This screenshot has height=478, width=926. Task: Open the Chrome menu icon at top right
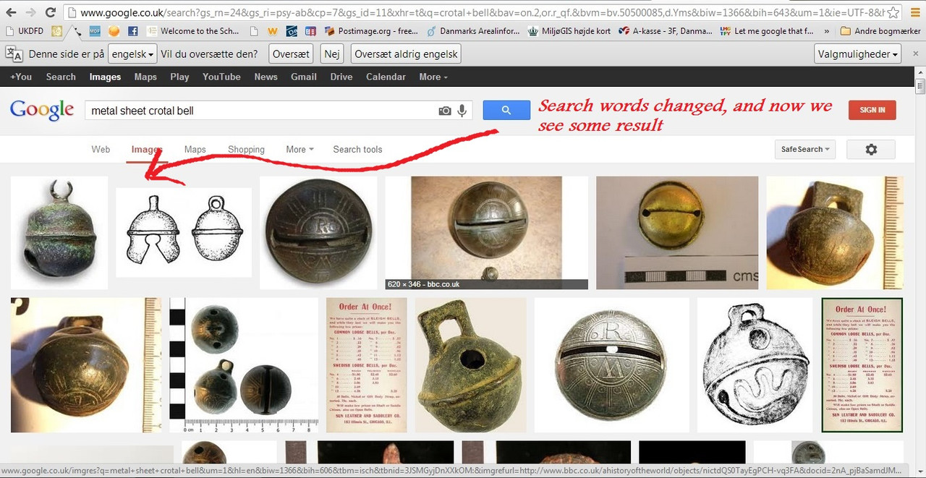[x=915, y=12]
